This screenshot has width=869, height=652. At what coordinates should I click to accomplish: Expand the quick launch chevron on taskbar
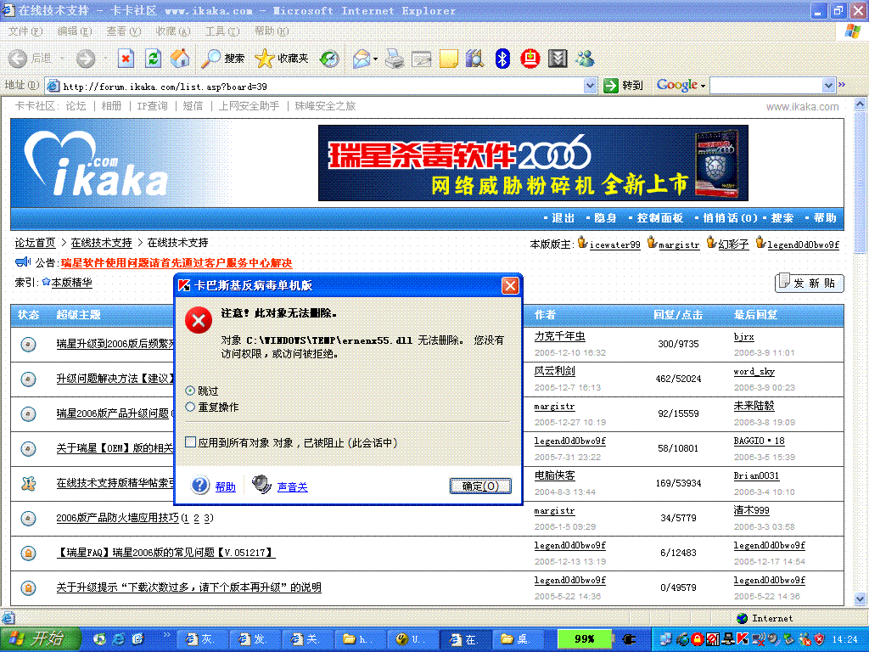[x=166, y=635]
